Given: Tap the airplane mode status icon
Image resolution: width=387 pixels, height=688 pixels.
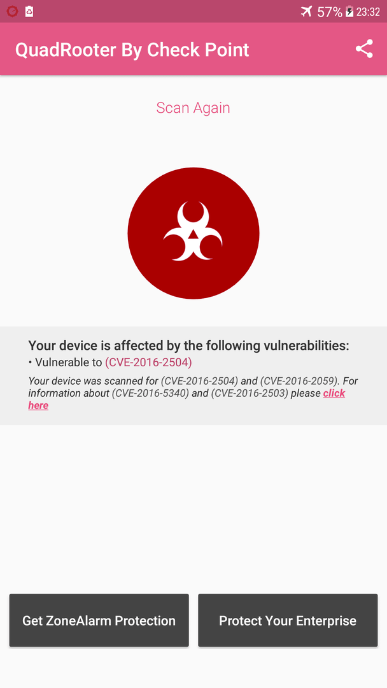Looking at the screenshot, I should pyautogui.click(x=306, y=11).
